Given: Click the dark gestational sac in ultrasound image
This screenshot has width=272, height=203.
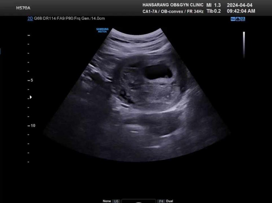Looking at the screenshot, I should pos(157,71).
